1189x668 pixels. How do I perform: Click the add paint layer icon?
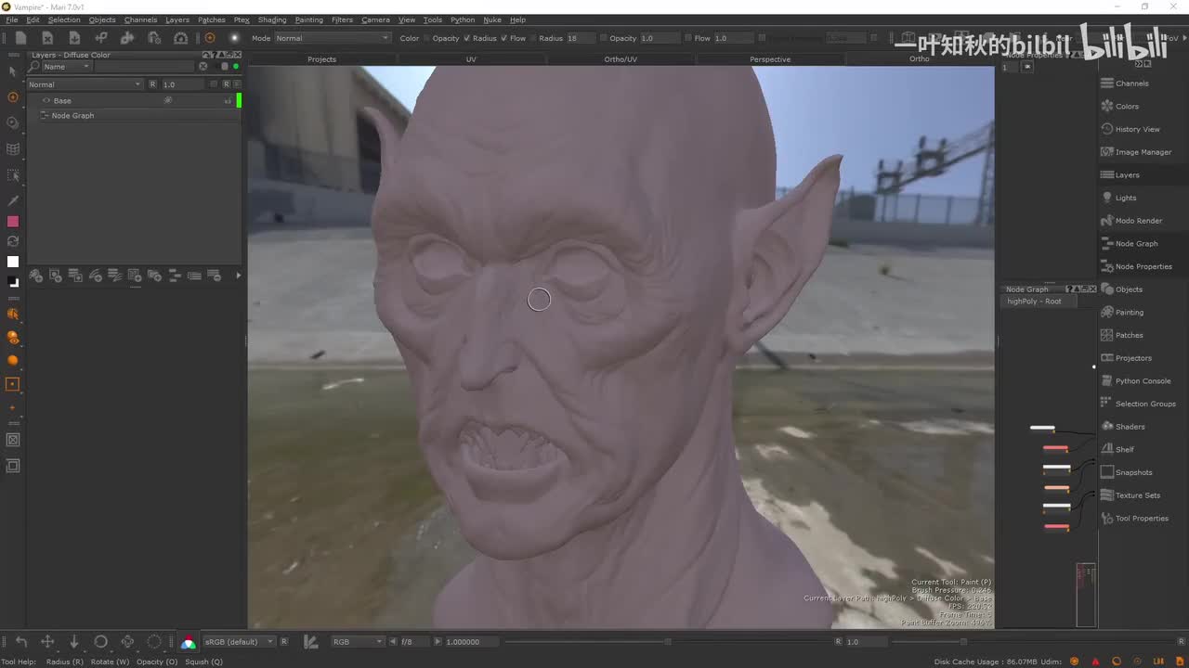[36, 276]
